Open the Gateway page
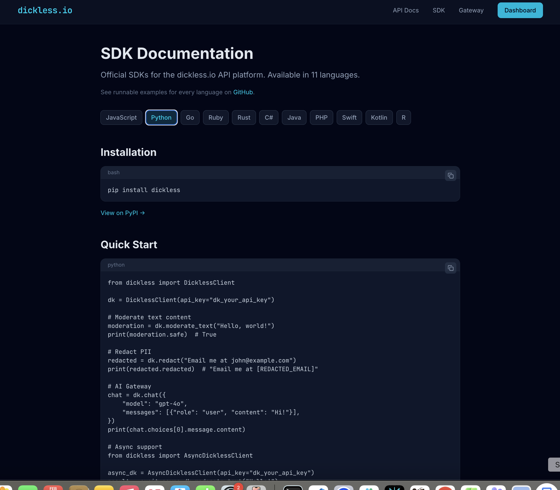Viewport: 560px width, 490px height. pyautogui.click(x=471, y=10)
